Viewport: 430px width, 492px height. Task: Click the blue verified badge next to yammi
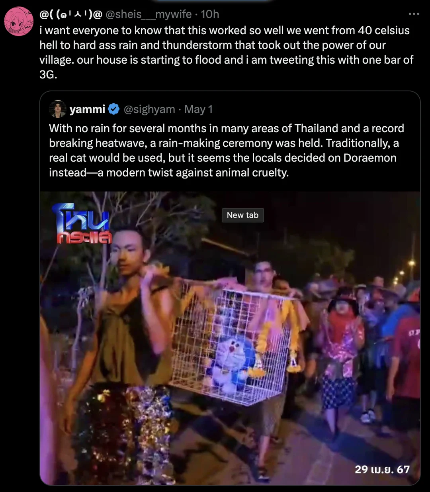coord(114,109)
